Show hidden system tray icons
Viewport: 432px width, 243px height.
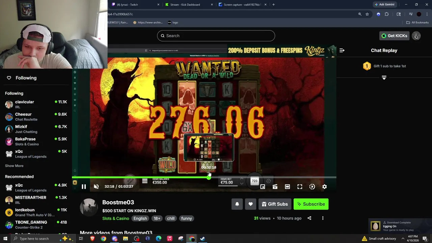tap(403, 239)
